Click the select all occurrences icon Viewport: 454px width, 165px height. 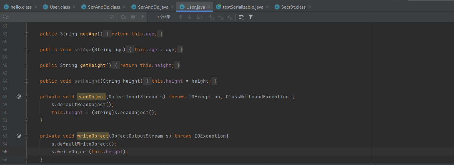[x=199, y=17]
